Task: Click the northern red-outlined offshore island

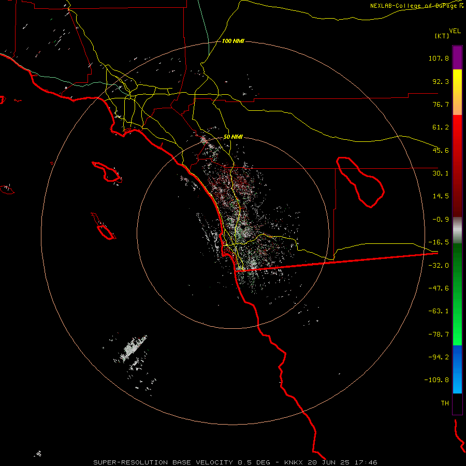Action: pyautogui.click(x=107, y=172)
